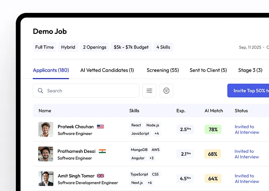Expand the +6 skills for Amit Singh Tomar
269x191 pixels.
(x=150, y=183)
